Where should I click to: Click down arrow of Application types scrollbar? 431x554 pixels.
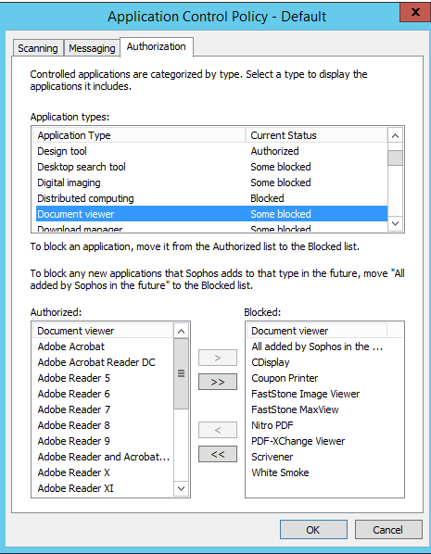pos(395,223)
